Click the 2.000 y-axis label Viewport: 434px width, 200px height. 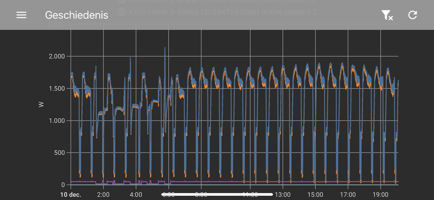pyautogui.click(x=57, y=56)
